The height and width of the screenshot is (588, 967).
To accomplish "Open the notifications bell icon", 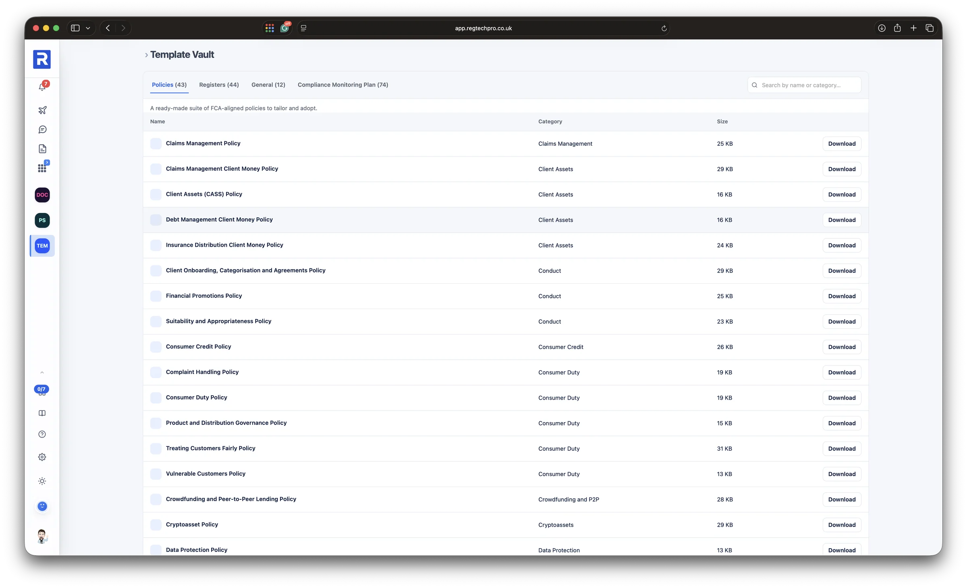I will point(42,87).
